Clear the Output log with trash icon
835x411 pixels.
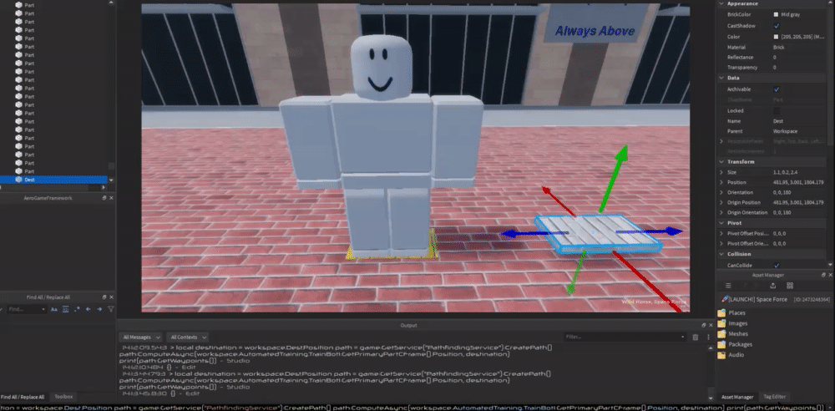pos(695,337)
